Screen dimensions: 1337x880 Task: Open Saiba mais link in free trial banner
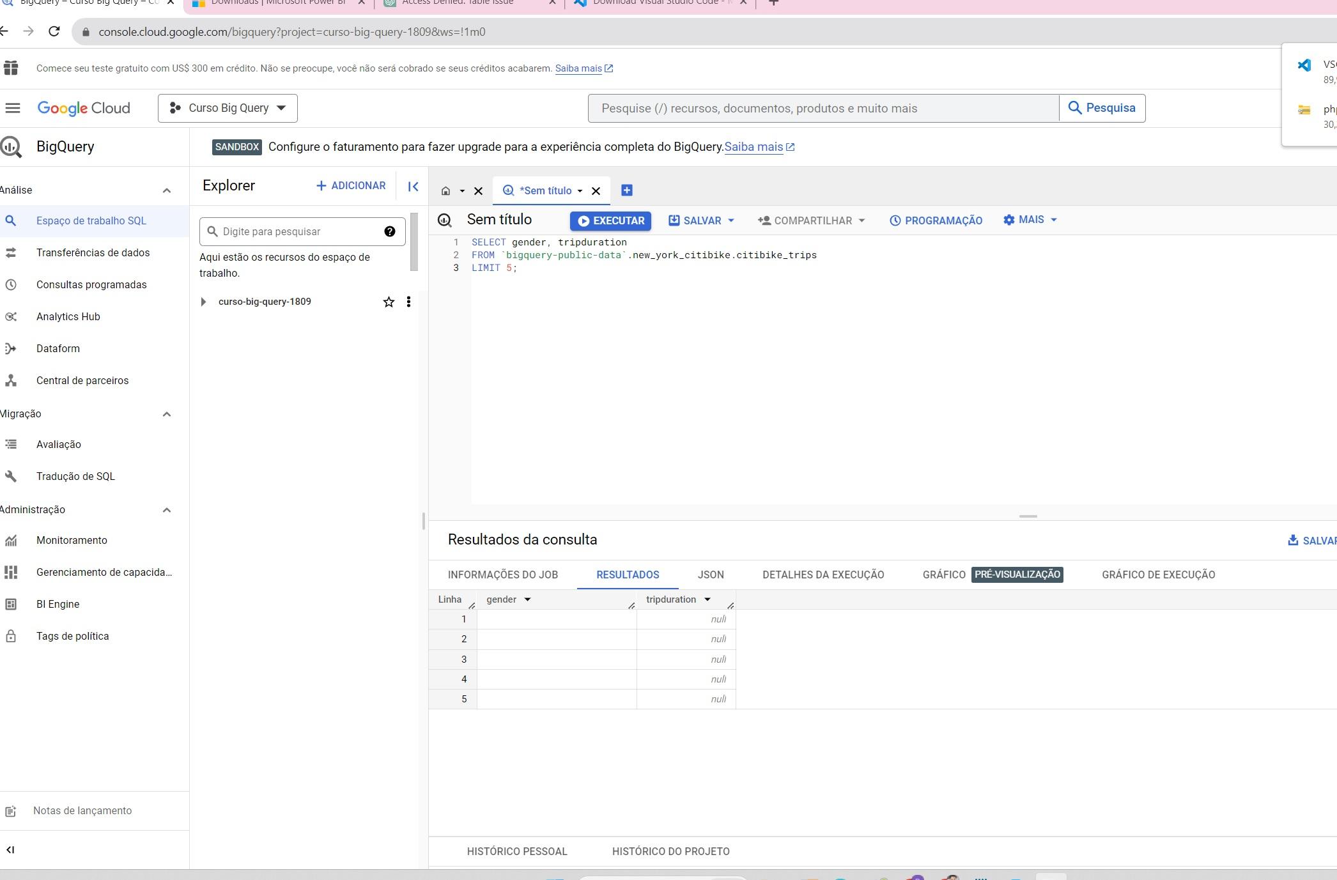coord(583,68)
